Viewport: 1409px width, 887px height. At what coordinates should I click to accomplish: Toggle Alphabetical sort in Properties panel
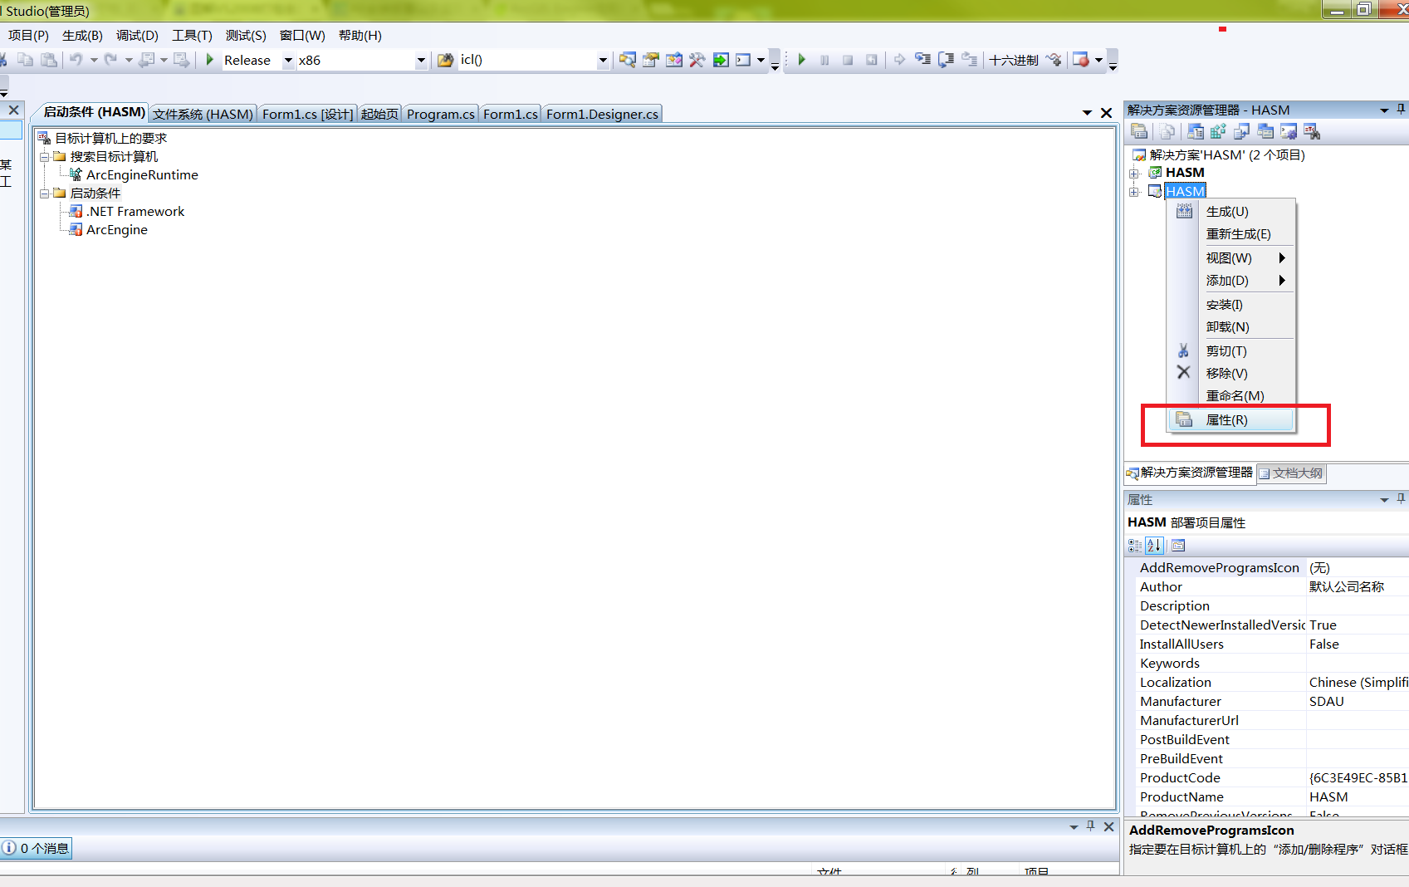1154,546
